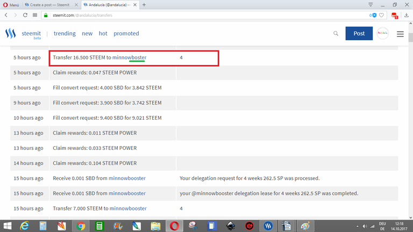
Task: Open minnowbooster link in 16.500 STEEM transfer
Action: click(129, 57)
